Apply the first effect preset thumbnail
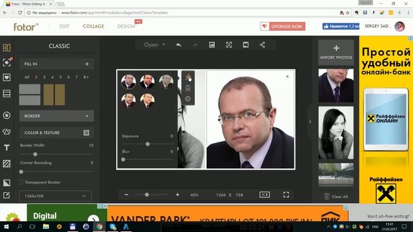413x232 pixels. (128, 81)
